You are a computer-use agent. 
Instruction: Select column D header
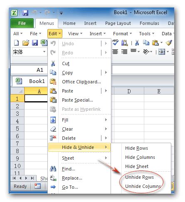(x=129, y=91)
